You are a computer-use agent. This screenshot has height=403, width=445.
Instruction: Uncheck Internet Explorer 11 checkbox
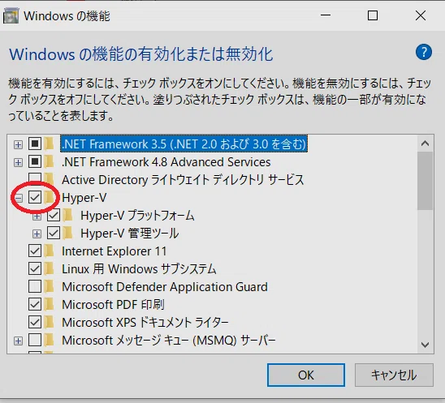point(35,251)
